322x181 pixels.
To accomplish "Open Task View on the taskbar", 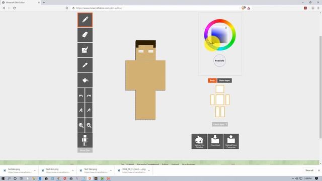I will coord(21,178).
